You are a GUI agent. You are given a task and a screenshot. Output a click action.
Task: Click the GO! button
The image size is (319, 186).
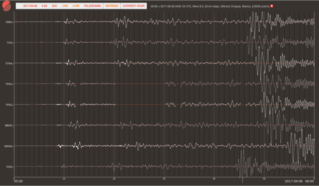click(54, 6)
